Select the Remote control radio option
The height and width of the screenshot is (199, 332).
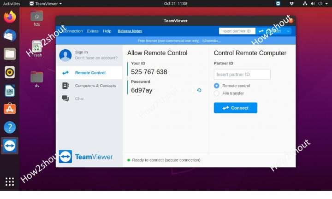pos(217,86)
